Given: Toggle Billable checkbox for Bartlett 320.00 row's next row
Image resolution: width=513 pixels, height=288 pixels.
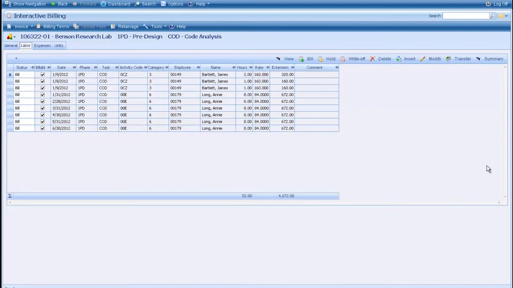Looking at the screenshot, I should pyautogui.click(x=42, y=81).
